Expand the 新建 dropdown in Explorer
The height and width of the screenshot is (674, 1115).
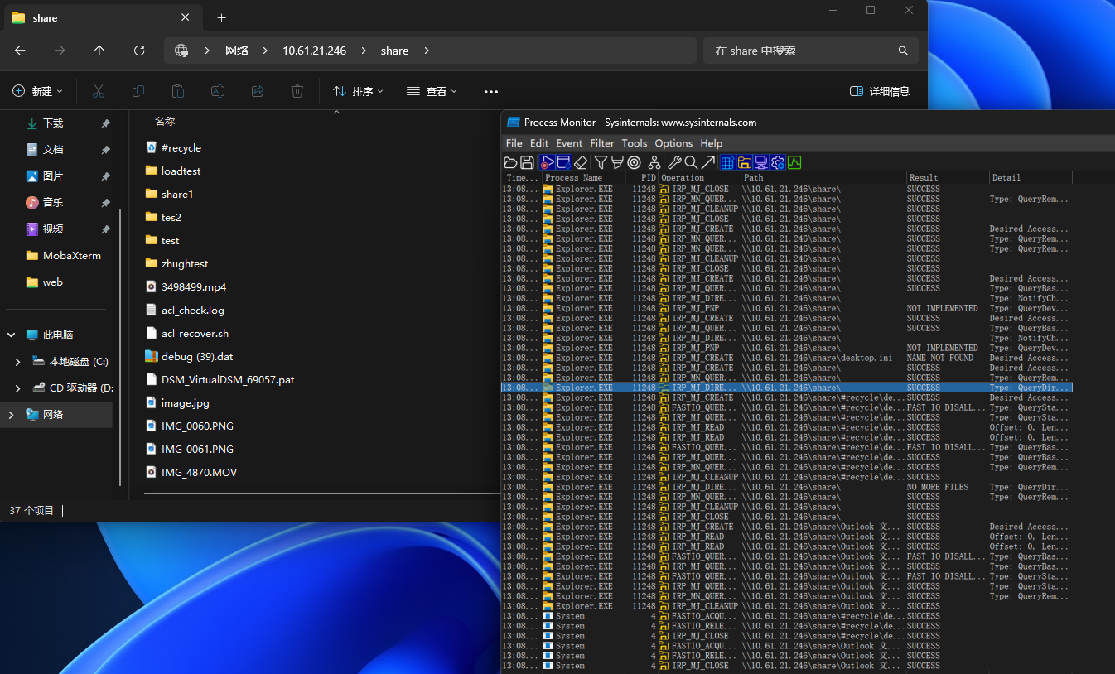click(36, 91)
